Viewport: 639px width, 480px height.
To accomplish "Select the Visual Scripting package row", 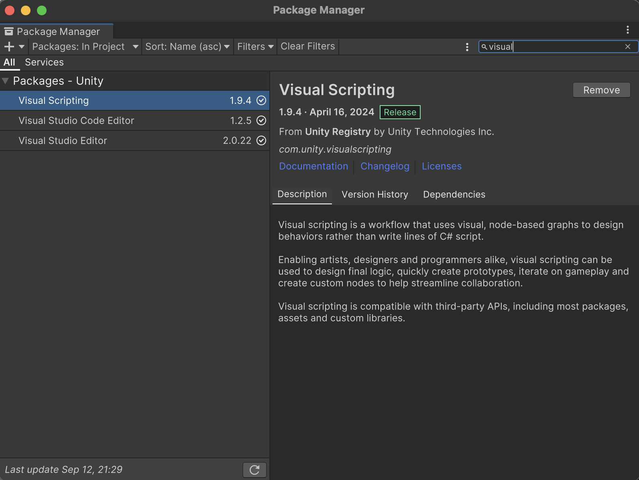I will [x=134, y=100].
